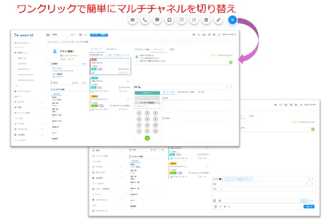Image resolution: width=332 pixels, height=221 pixels.
Task: Select the mail channel icon in the floating bar
Action: [133, 20]
